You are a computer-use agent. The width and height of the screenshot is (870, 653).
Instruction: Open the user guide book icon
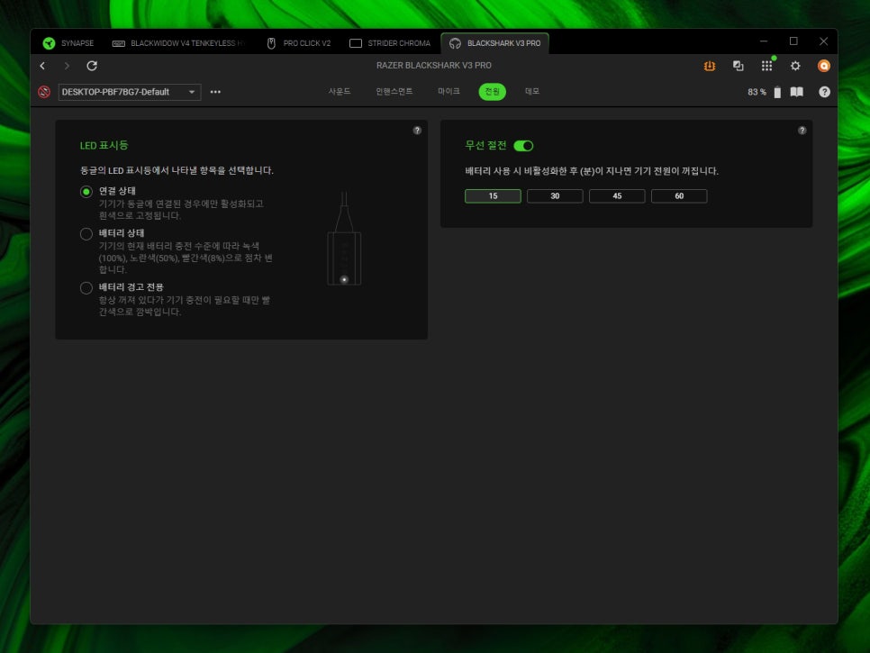tap(796, 92)
